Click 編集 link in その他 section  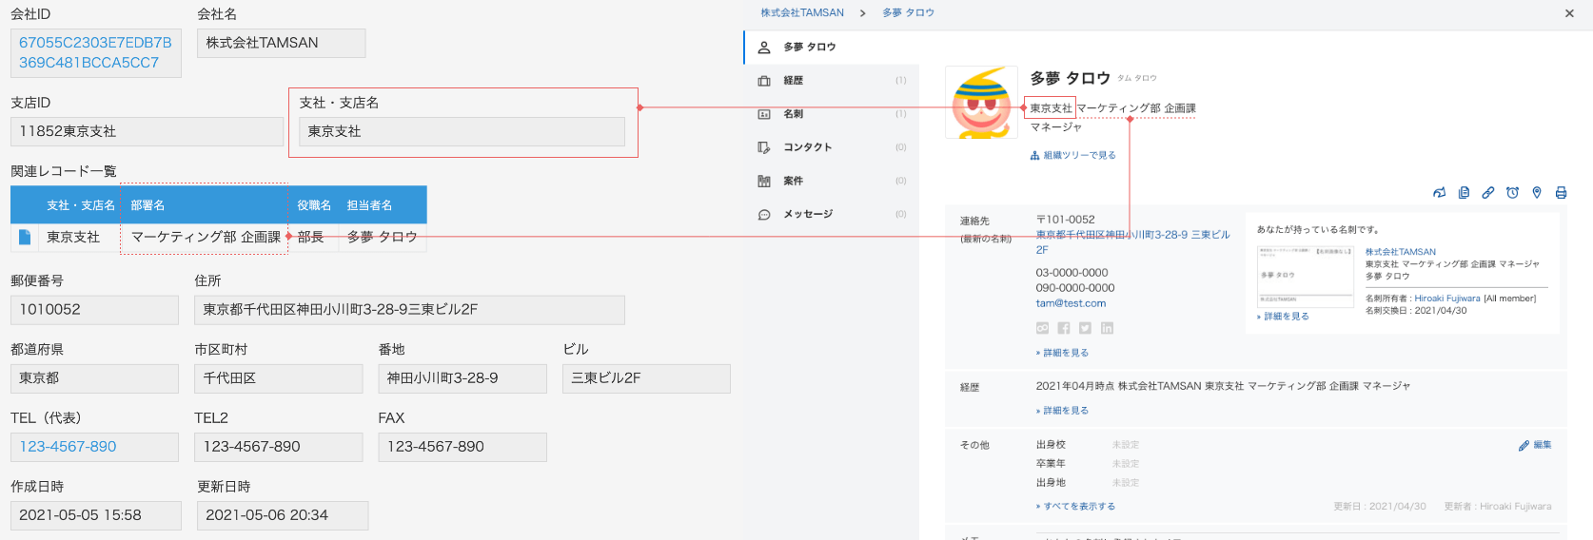(x=1541, y=445)
